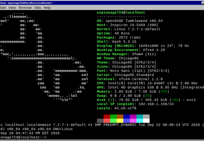Click the Swap 0 B / 2.00 GiB line

coord(124,96)
